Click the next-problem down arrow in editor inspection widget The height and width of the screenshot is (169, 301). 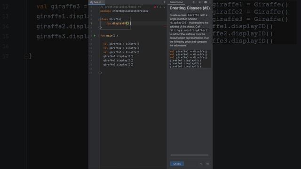[164, 7]
